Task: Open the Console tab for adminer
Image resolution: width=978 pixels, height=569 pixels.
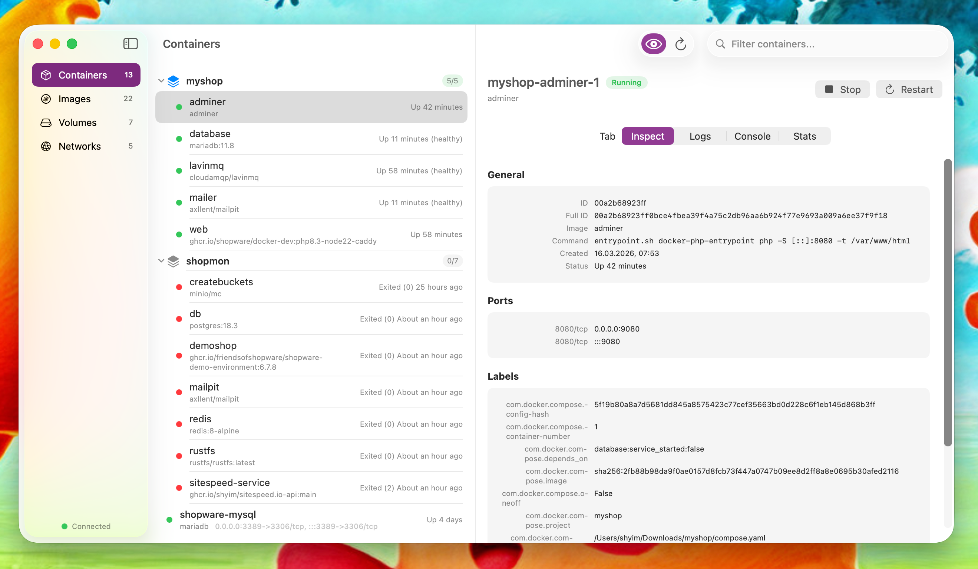Action: pyautogui.click(x=752, y=136)
